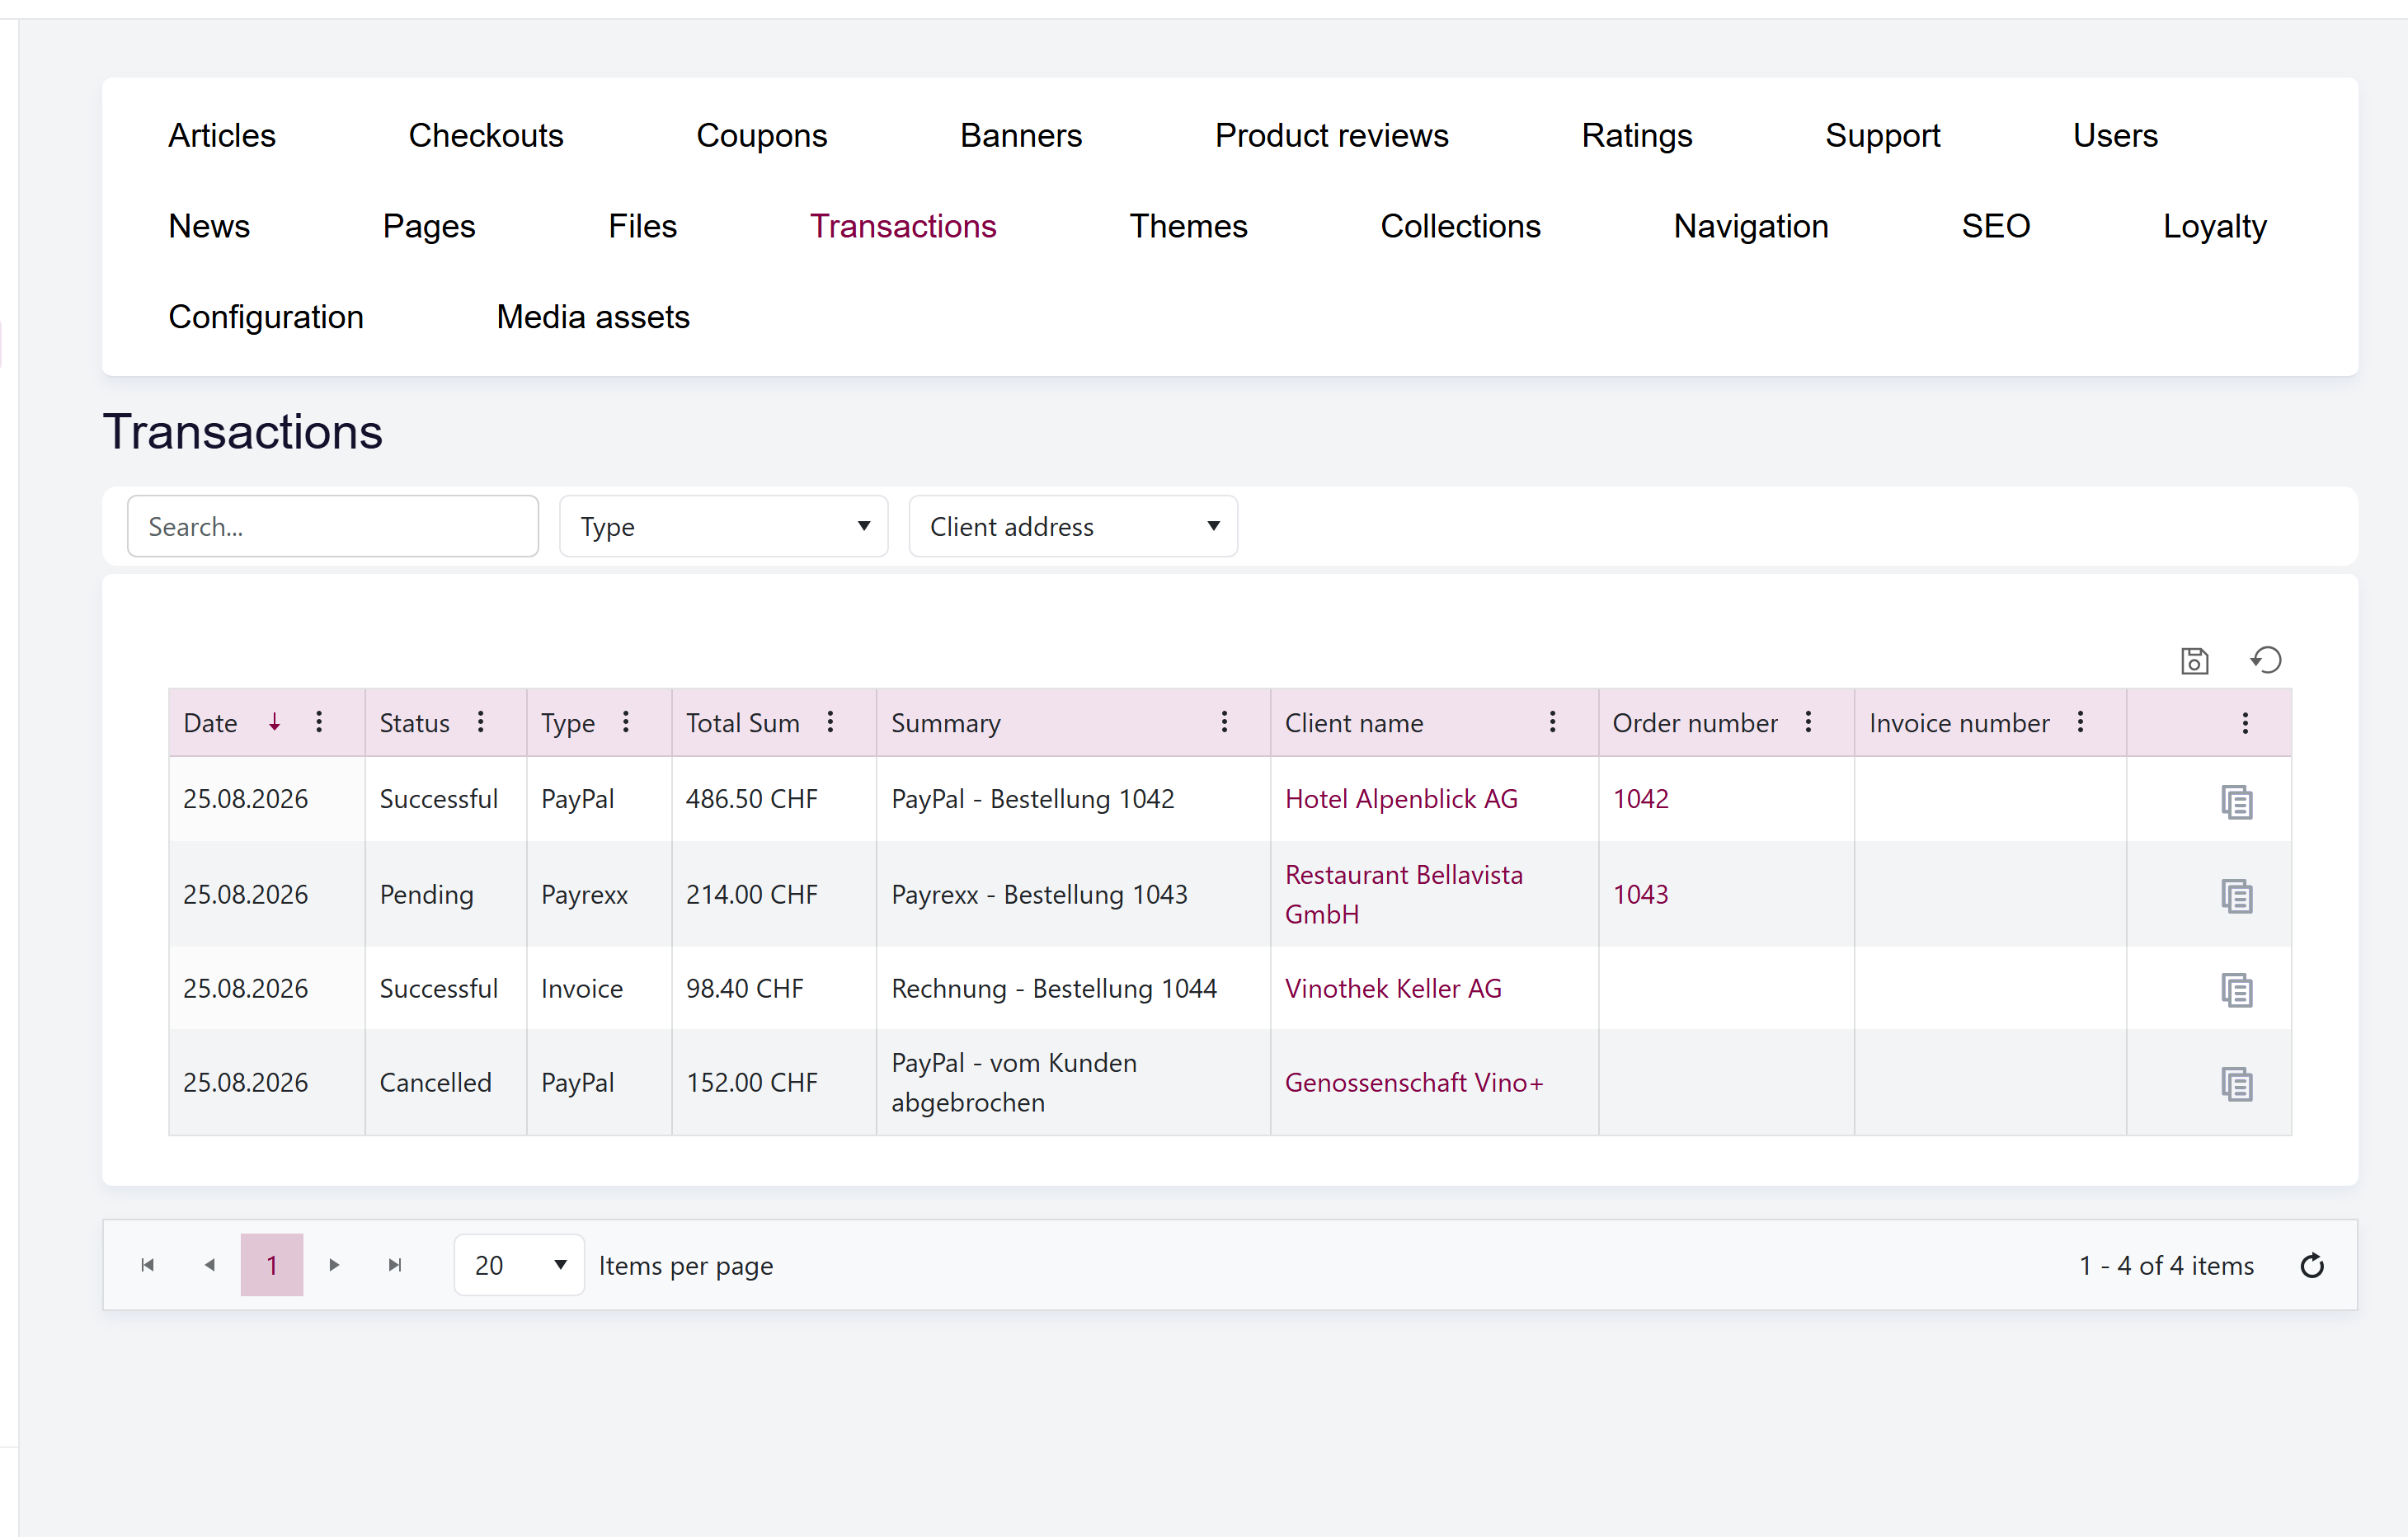
Task: Select the Transactions tab
Action: (x=903, y=226)
